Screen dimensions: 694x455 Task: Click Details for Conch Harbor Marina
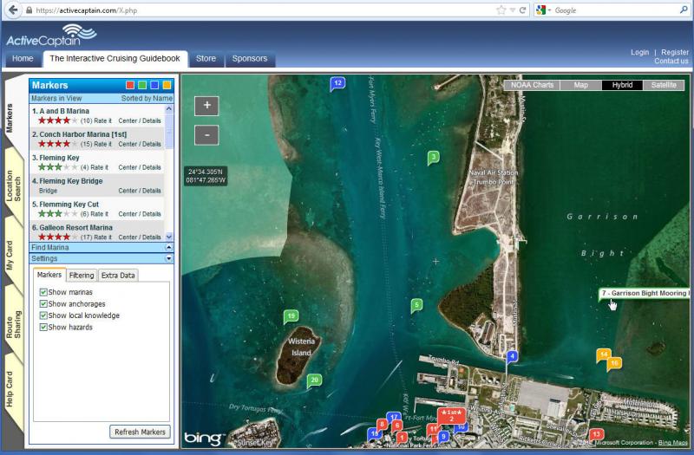click(152, 144)
